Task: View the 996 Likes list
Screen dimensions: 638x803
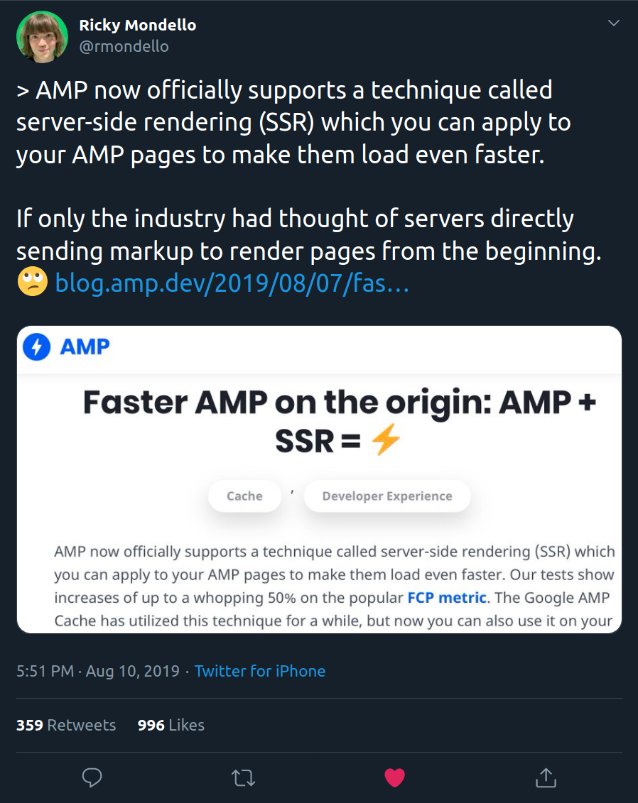Action: (x=171, y=725)
